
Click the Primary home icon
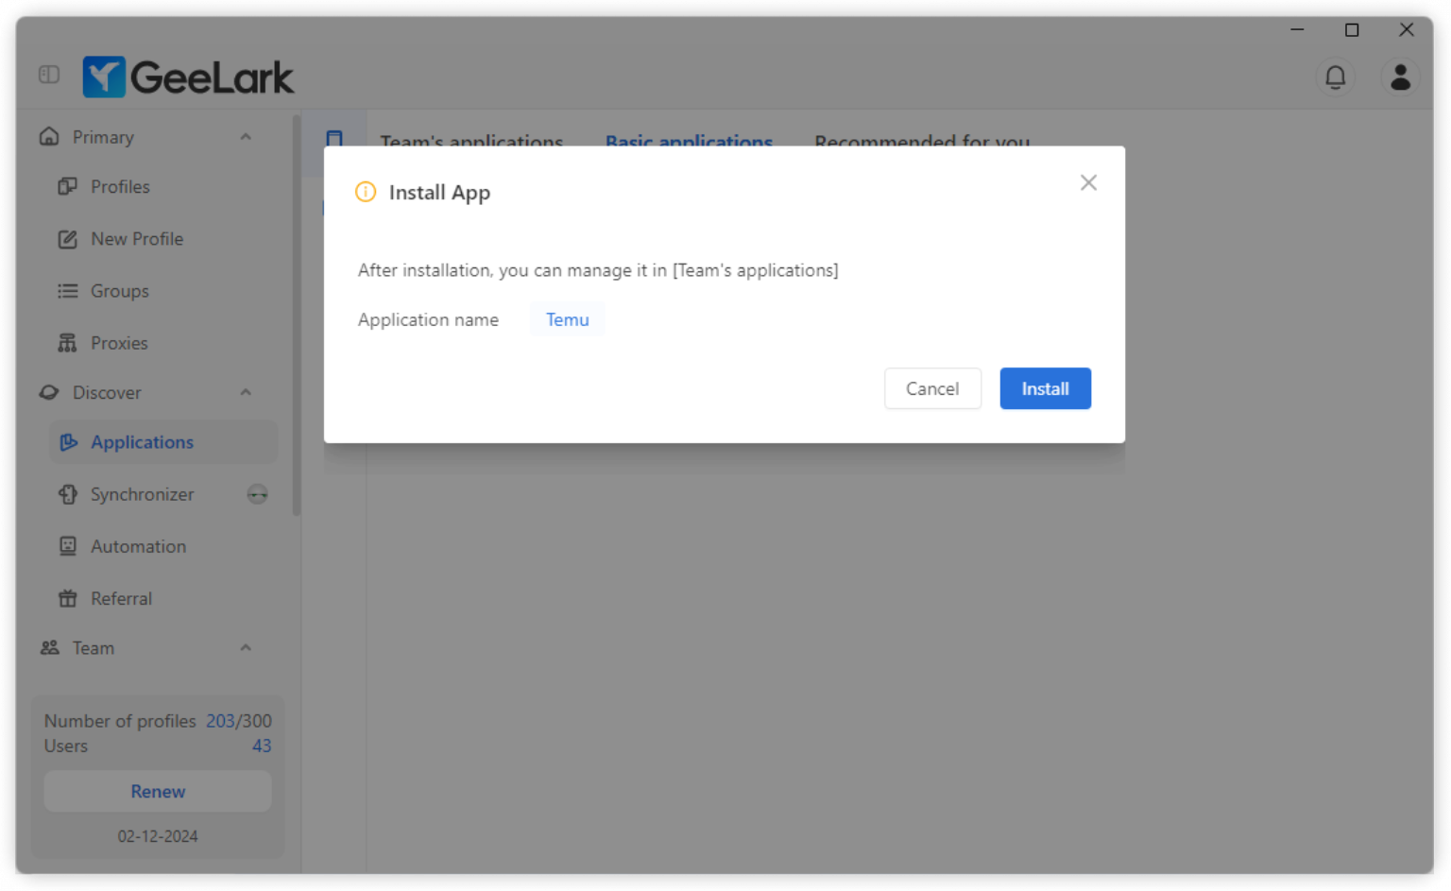[x=49, y=137]
